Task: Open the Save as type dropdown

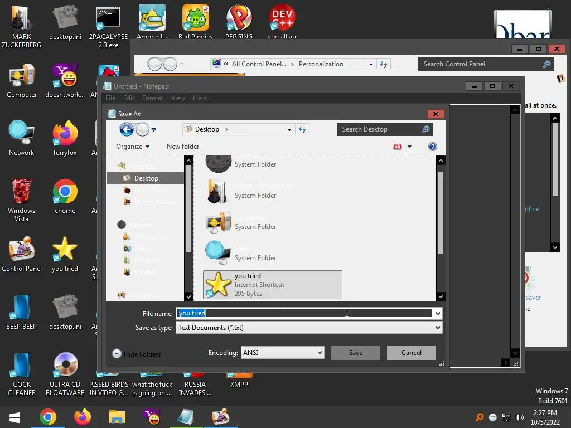Action: [309, 328]
